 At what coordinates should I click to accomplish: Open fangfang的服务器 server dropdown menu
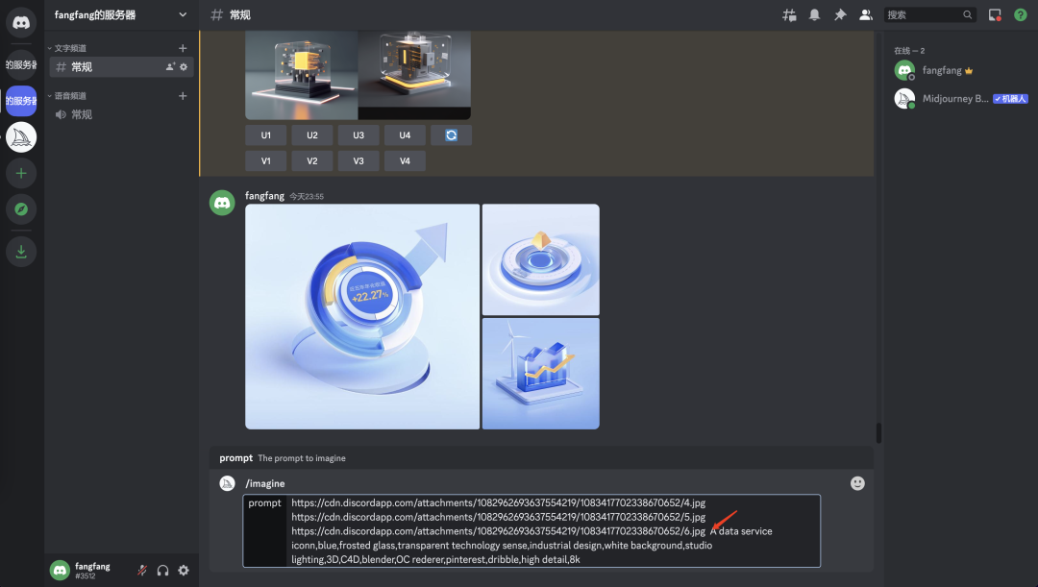coord(120,14)
